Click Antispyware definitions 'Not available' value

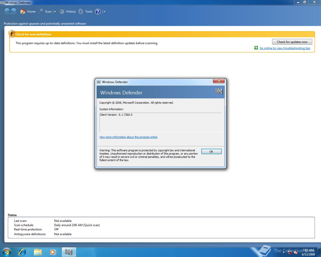(x=63, y=234)
